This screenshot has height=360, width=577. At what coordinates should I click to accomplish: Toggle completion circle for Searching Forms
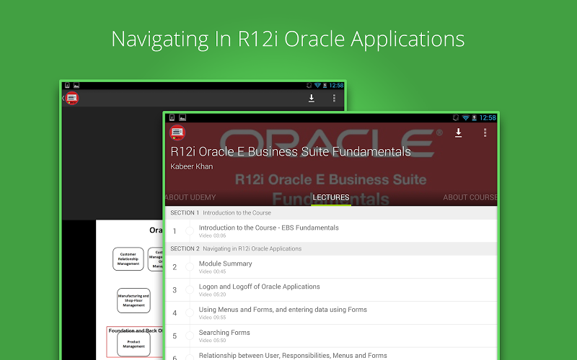[x=190, y=336]
